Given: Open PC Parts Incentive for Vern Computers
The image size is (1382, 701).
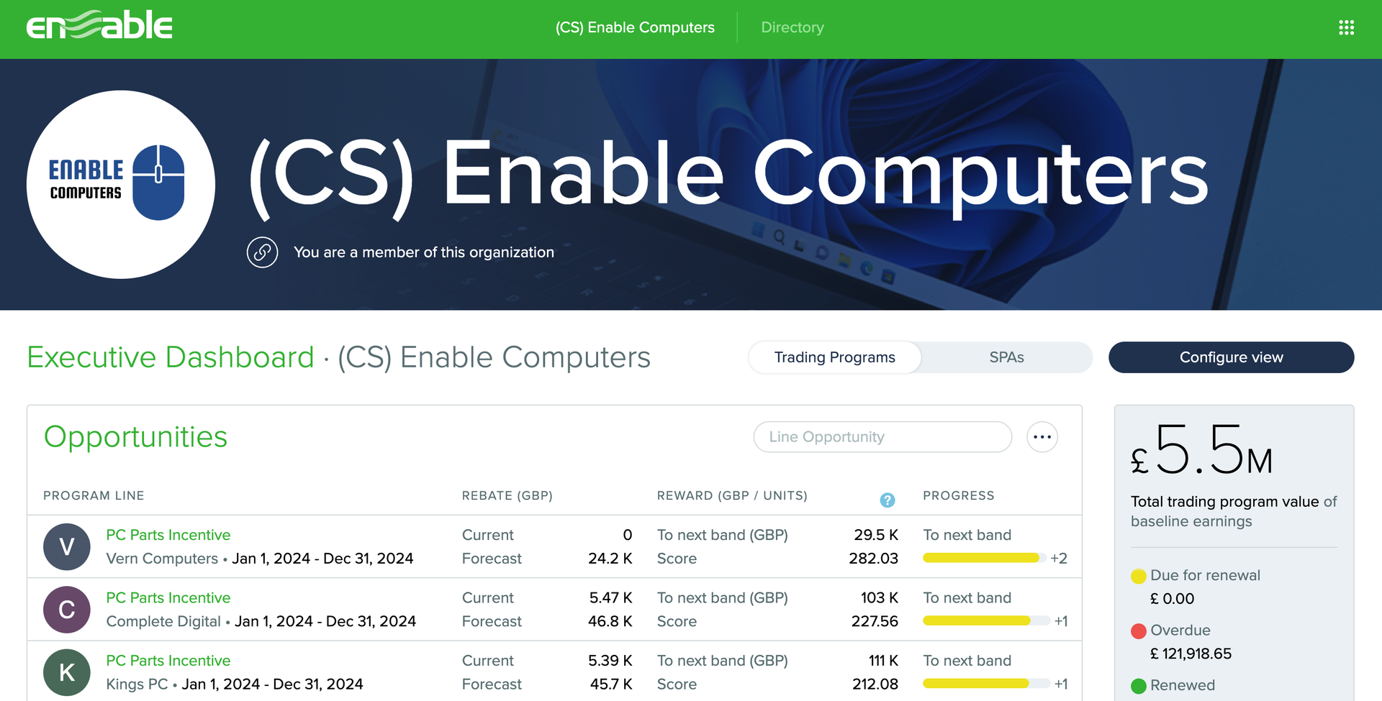Looking at the screenshot, I should click(x=168, y=535).
